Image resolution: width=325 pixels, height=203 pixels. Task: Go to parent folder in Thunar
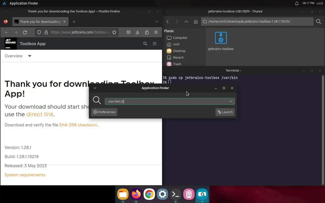pyautogui.click(x=186, y=22)
